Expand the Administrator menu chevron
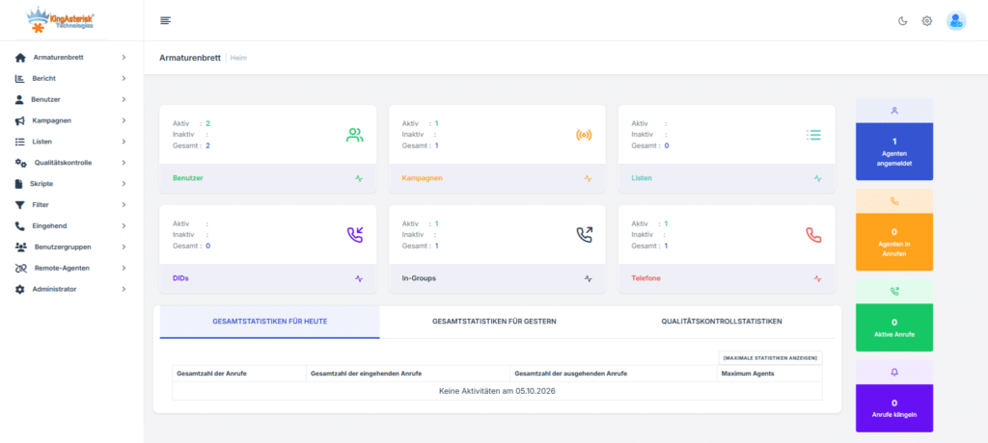The image size is (988, 443). coord(123,289)
